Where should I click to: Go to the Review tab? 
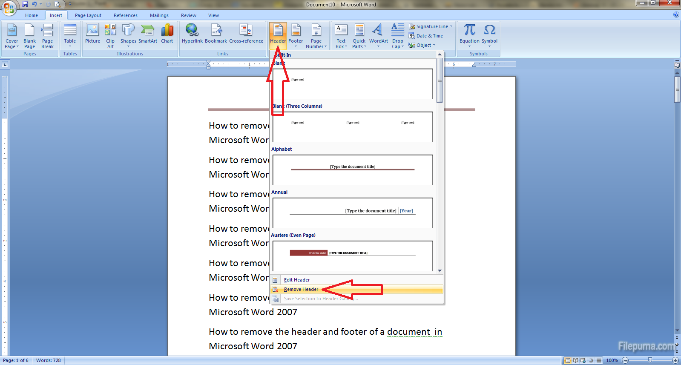pos(189,15)
